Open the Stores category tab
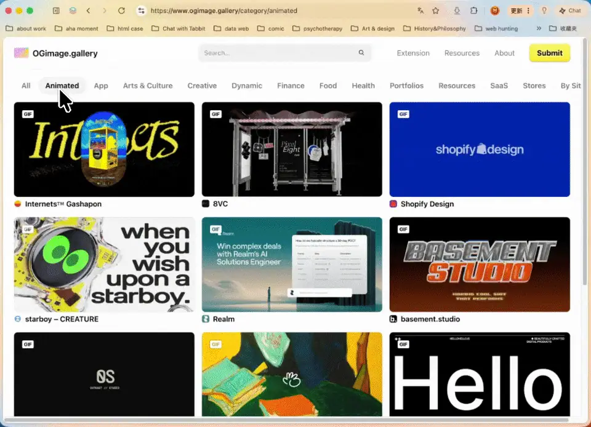591x427 pixels. click(x=534, y=86)
